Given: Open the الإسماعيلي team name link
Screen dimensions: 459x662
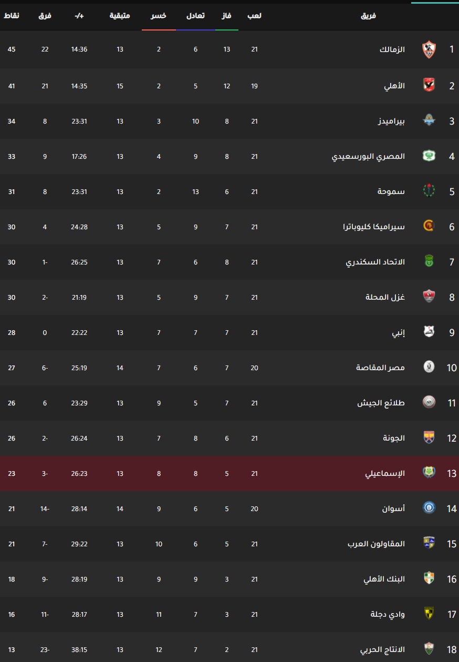Looking at the screenshot, I should coord(385,473).
